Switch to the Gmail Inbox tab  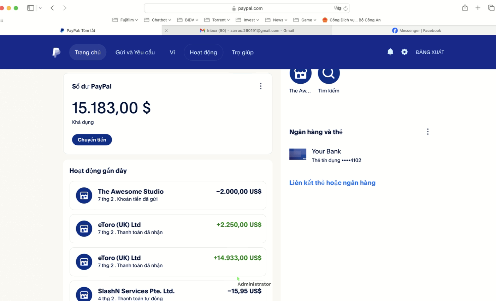point(247,31)
